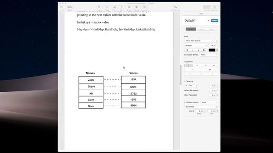Open the Insert menu in toolbar
This screenshot has width=273, height=153.
99,7
